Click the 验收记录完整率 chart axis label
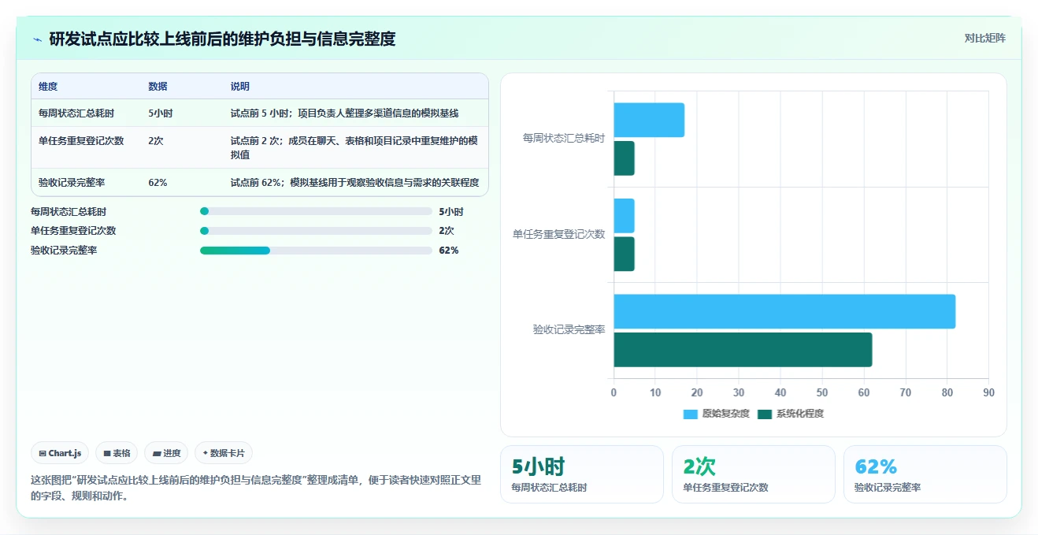Screen dimensions: 1038x535 point(569,330)
